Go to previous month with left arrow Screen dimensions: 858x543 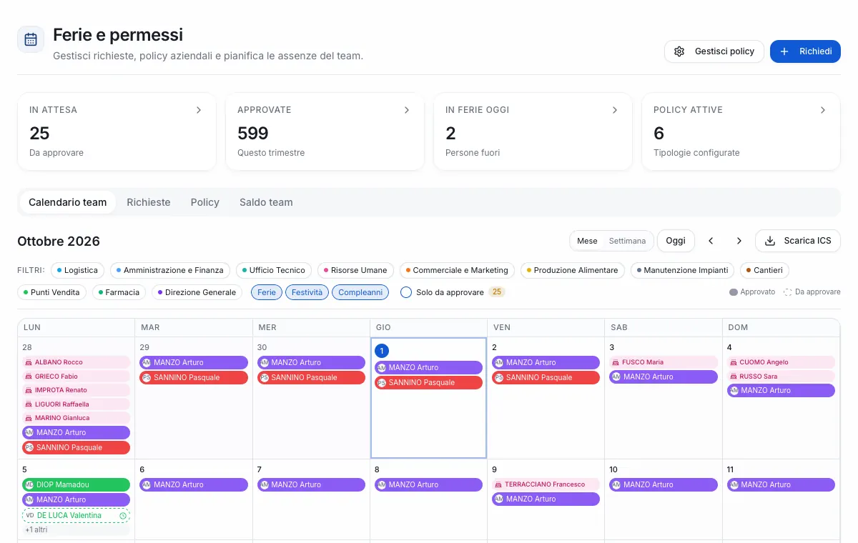711,241
